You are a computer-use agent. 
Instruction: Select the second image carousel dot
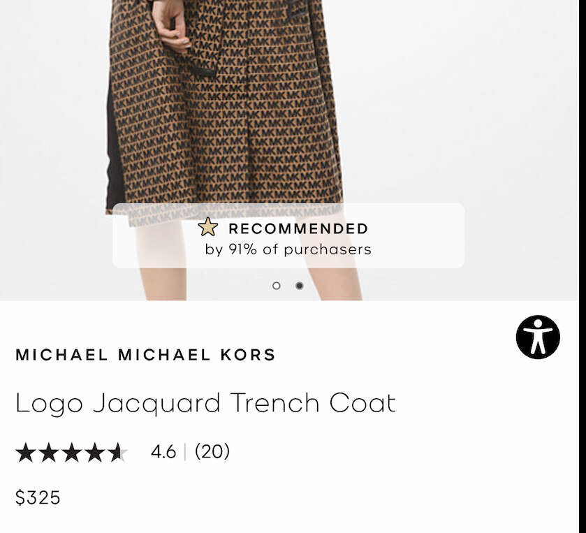300,286
